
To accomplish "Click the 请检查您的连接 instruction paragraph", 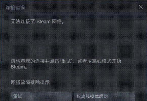I will tap(66, 64).
